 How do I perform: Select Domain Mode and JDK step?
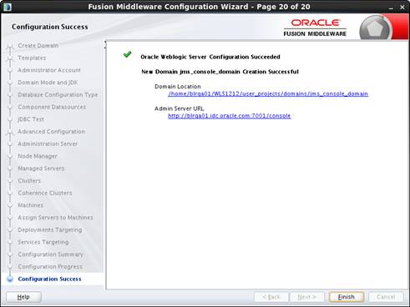tap(48, 83)
